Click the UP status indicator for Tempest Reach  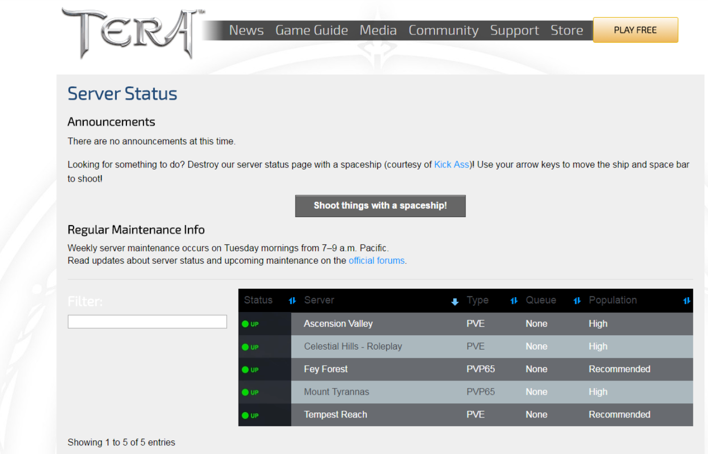[x=250, y=415]
